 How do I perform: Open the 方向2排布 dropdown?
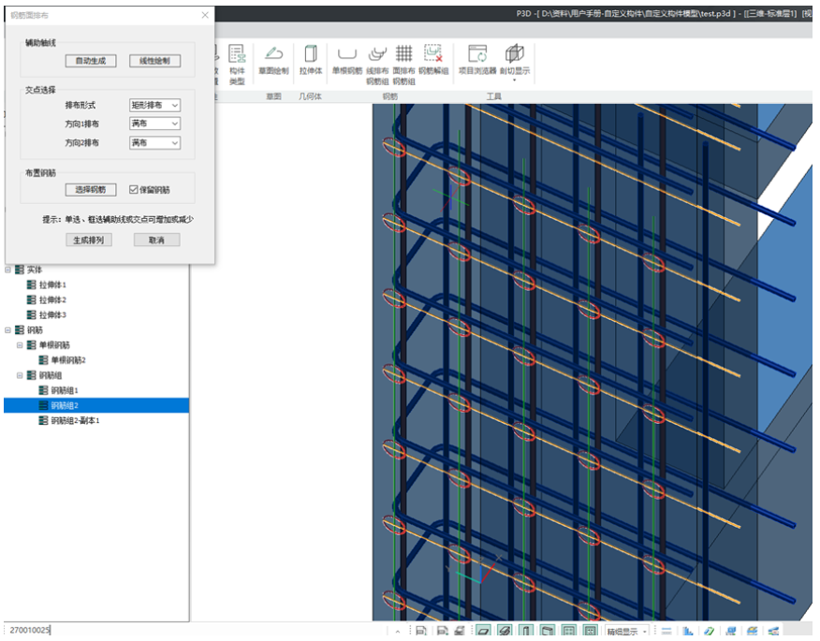(x=154, y=143)
